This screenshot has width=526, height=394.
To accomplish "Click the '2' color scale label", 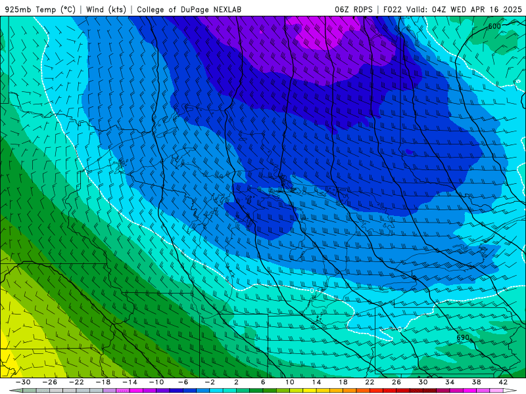I will click(236, 382).
